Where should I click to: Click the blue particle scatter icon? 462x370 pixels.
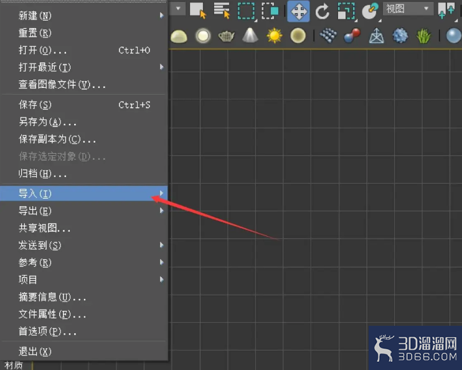[x=328, y=36]
